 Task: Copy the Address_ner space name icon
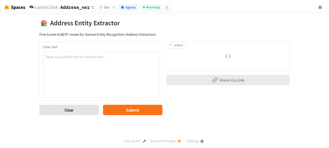(93, 7)
